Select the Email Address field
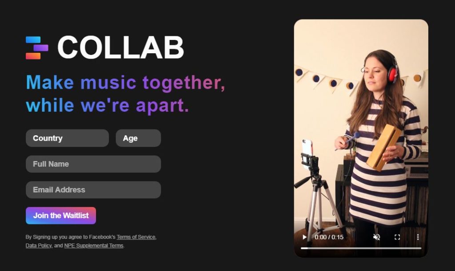Viewport: 455px width, 271px height. [93, 190]
